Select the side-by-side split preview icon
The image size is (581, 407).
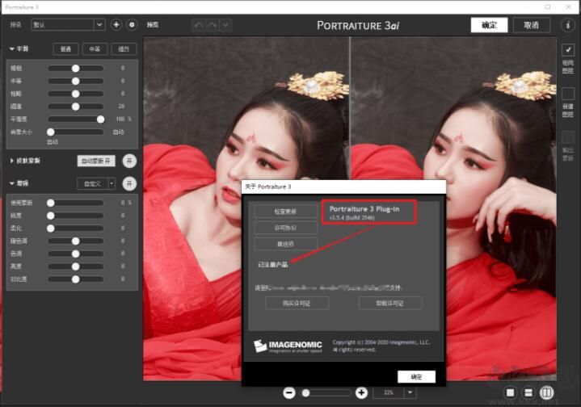click(x=547, y=393)
